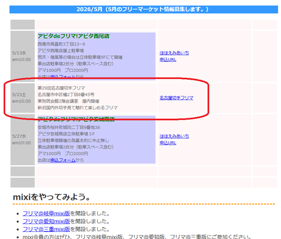Click text 東別院会館2階会議室 屋内開催
Image resolution: width=281 pixels, height=239 pixels.
[x=68, y=101]
